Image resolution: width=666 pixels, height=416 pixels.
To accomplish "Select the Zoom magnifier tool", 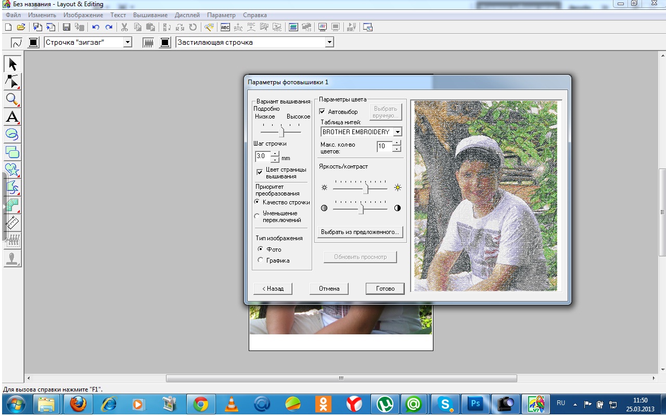I will pos(12,99).
